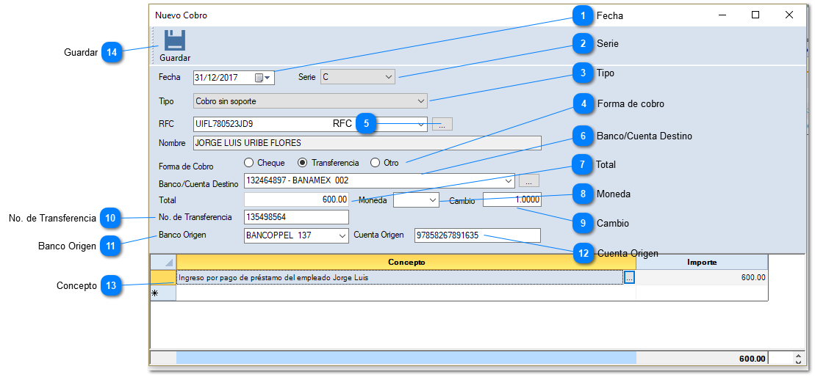Select the Cheque payment option

[249, 163]
